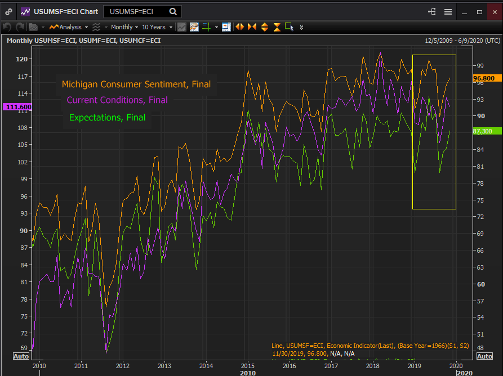Toggle the Auto scale on left axis
503x376 pixels.
click(x=20, y=356)
